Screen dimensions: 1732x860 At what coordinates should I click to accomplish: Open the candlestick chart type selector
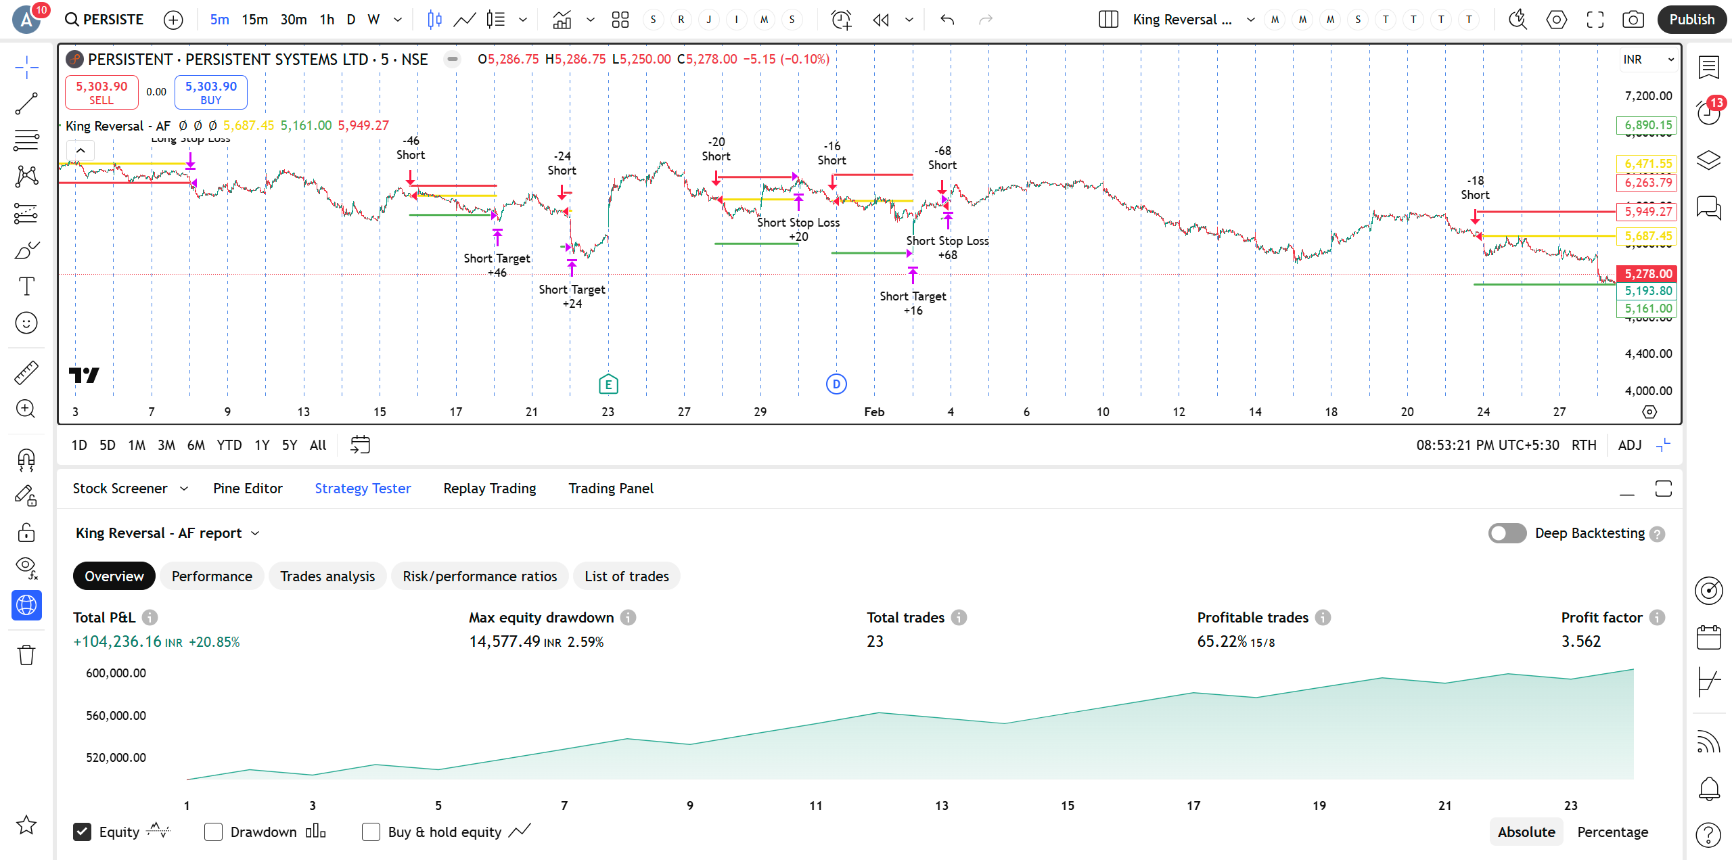434,20
